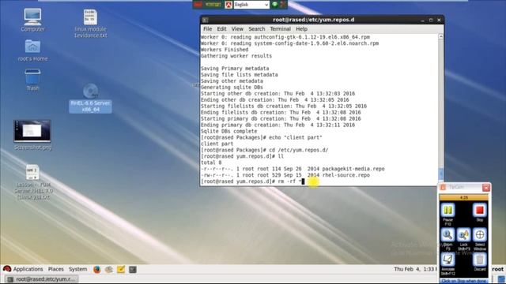Close the TipCam recorder window
Screen dimensions: 506x284
[486, 188]
